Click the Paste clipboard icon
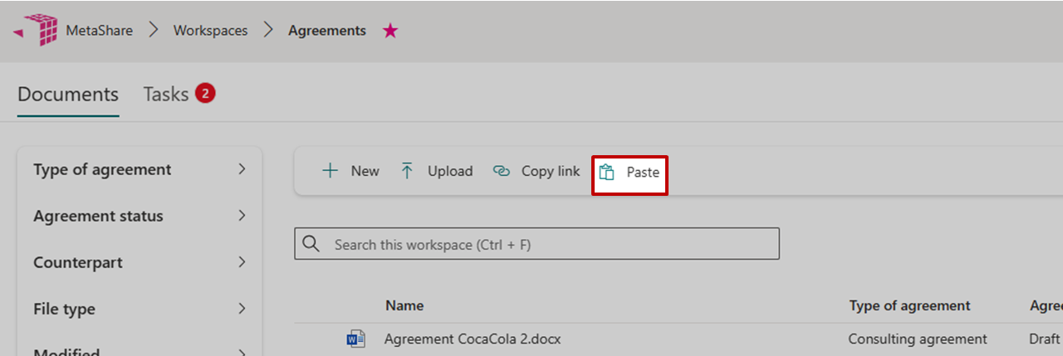This screenshot has width=1063, height=356. (x=607, y=172)
